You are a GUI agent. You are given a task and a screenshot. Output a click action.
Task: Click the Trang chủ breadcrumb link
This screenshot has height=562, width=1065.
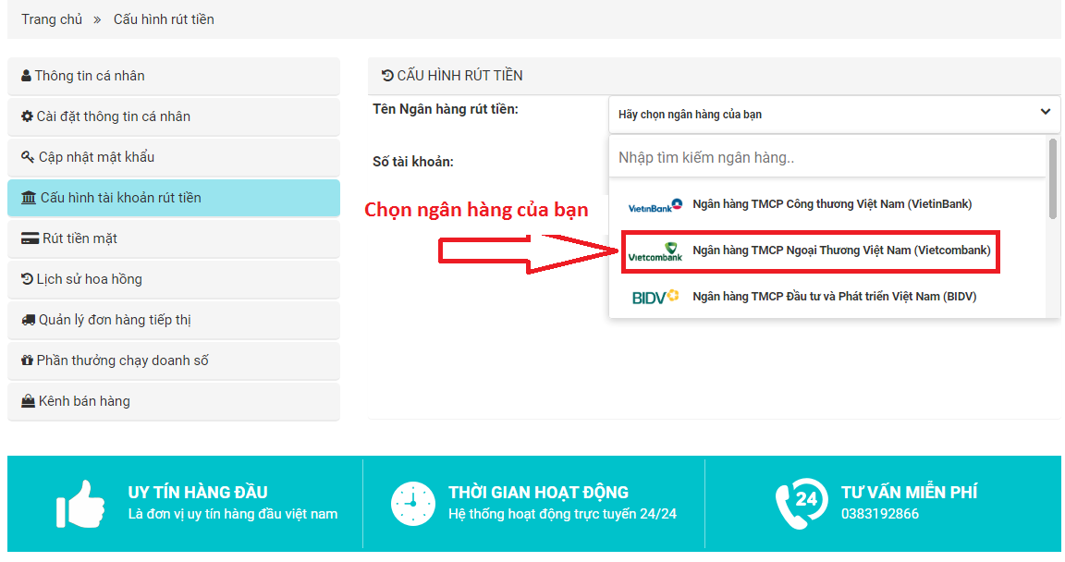52,19
